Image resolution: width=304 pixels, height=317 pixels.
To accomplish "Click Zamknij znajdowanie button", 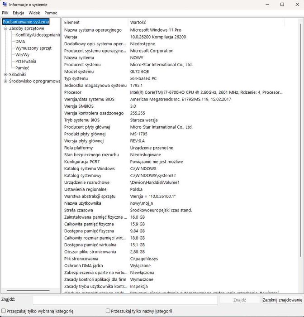I will click(x=282, y=300).
